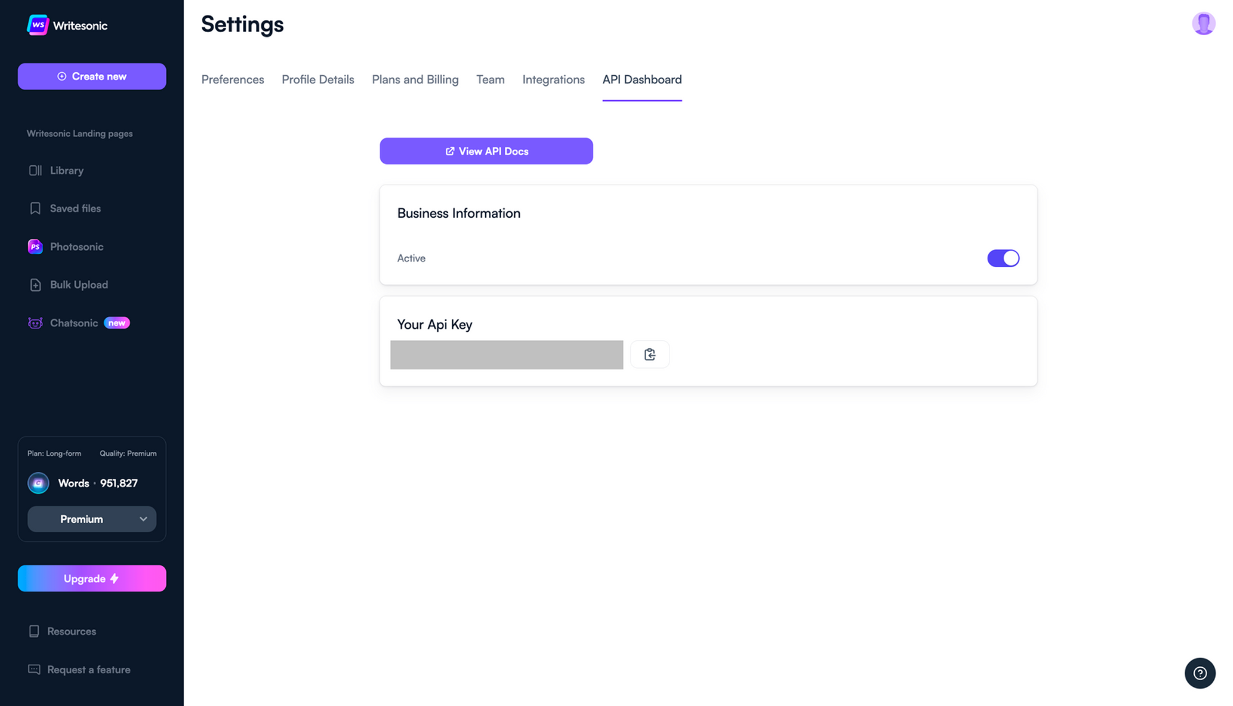Click the copy API key icon
Screen dimensions: 1233x706
[x=650, y=354]
